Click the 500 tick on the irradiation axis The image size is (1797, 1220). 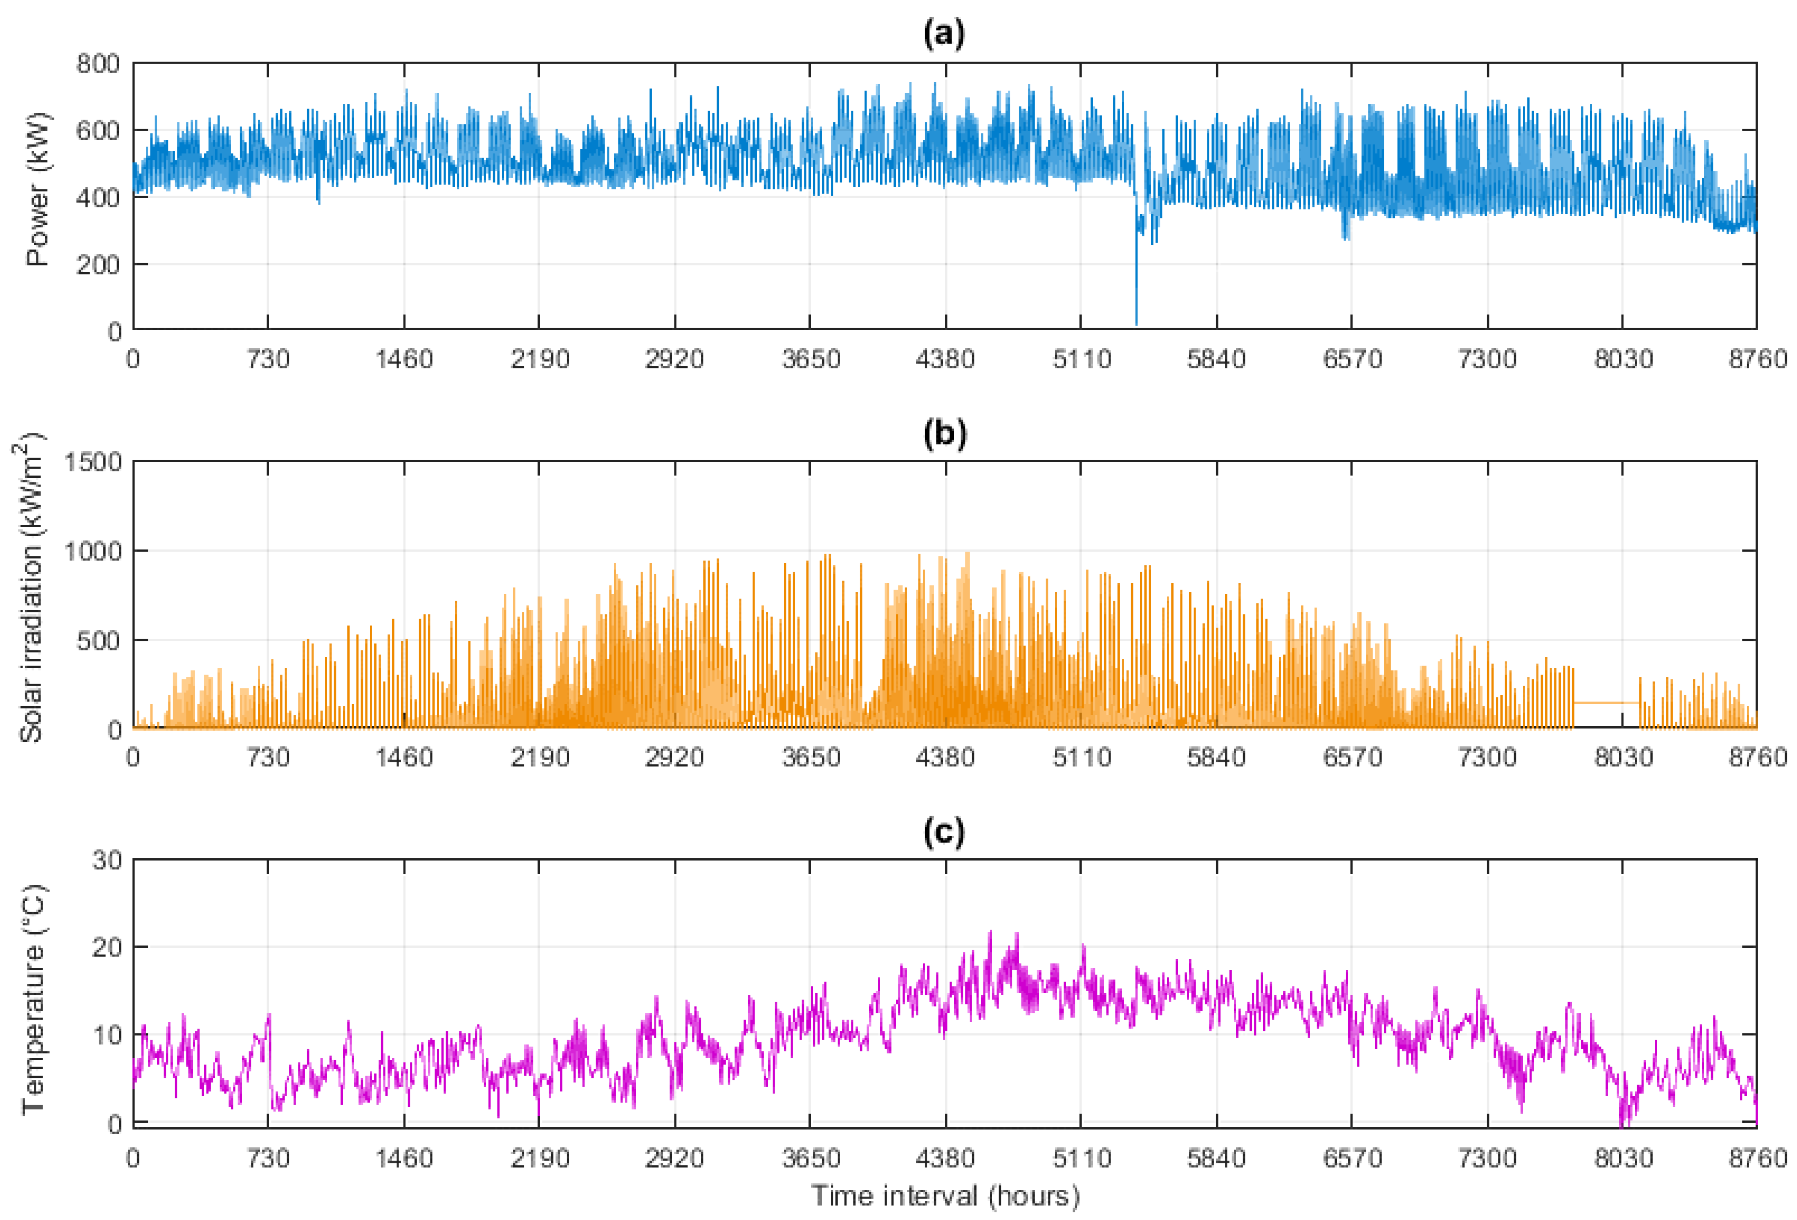[x=98, y=640]
